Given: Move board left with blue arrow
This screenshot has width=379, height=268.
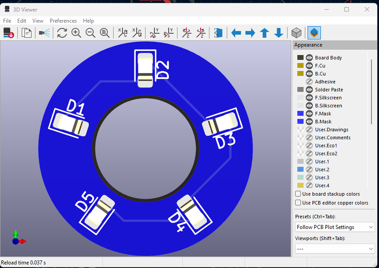Looking at the screenshot, I should 236,33.
